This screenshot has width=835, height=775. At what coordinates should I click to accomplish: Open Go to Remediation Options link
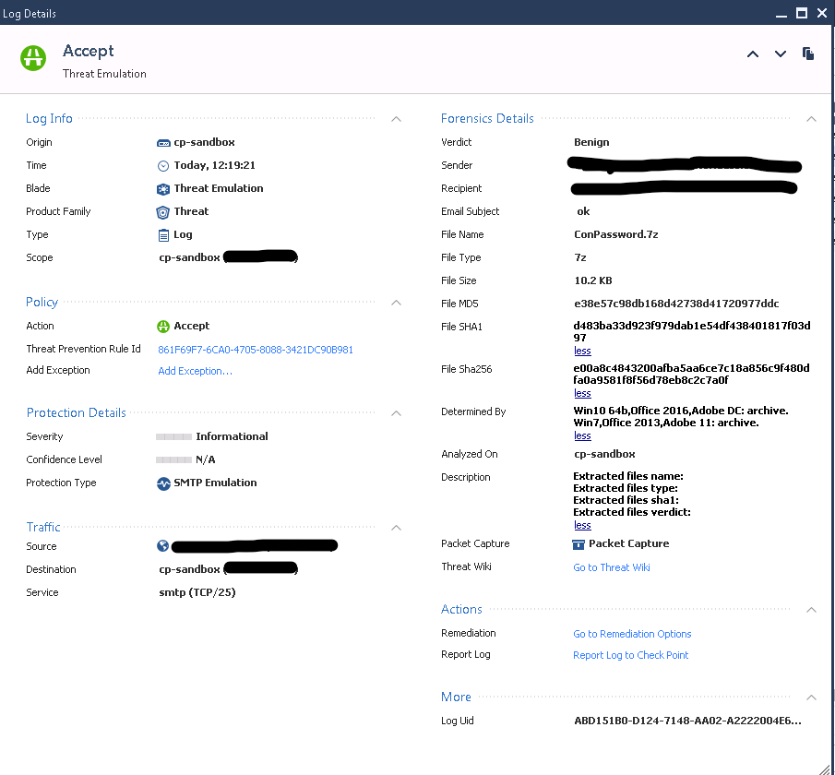pos(632,635)
